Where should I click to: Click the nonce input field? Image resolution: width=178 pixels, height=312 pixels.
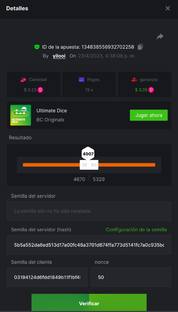131,277
